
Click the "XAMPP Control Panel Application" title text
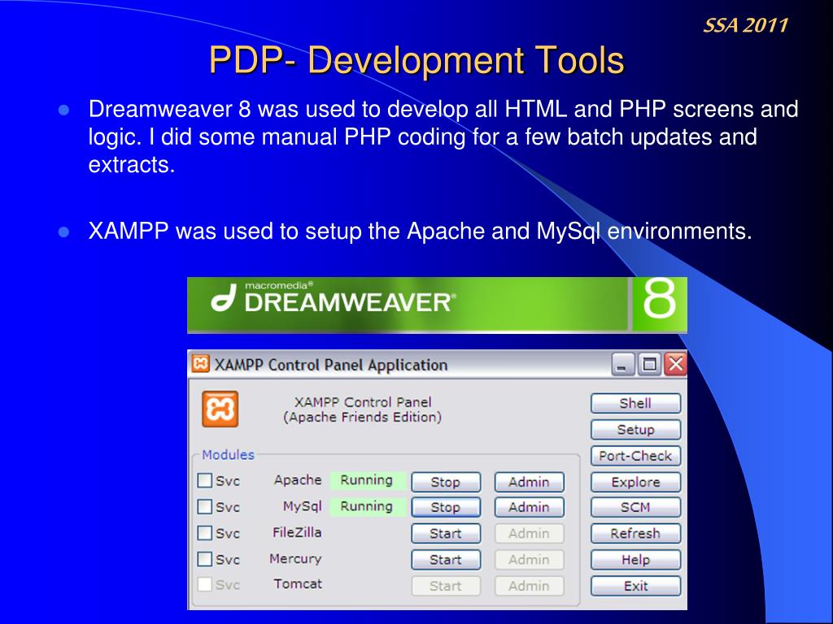point(330,365)
